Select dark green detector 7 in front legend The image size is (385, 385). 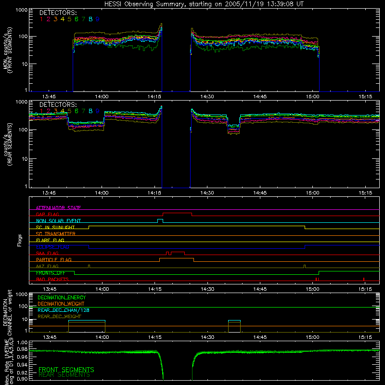click(83, 19)
